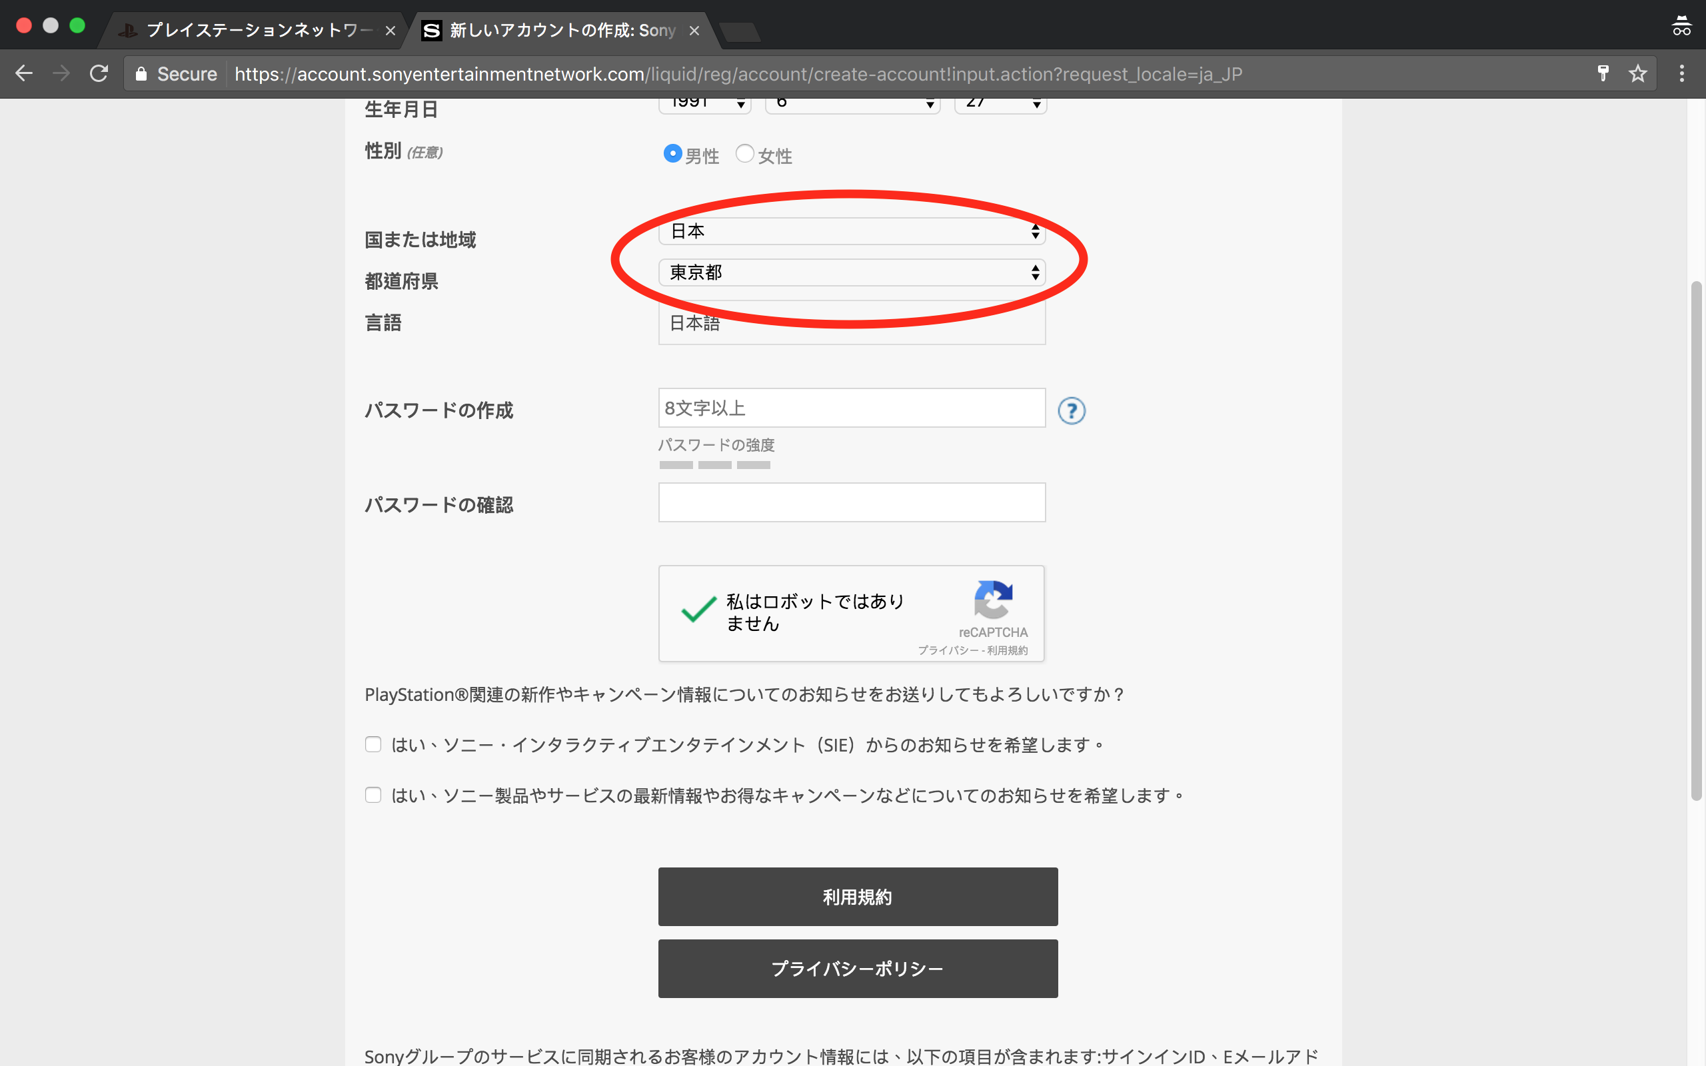1706x1066 pixels.
Task: Open the password help question-mark icon
Action: pos(1071,410)
